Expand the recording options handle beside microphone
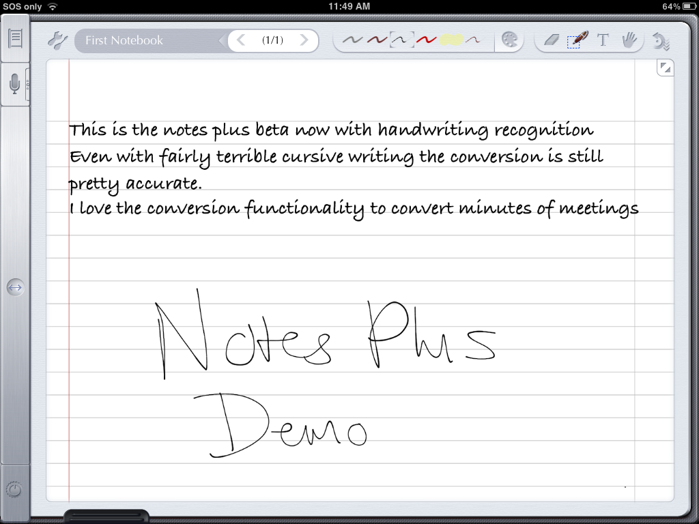 [27, 84]
